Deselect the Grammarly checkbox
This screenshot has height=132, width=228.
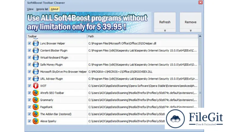pyautogui.click(x=29, y=100)
